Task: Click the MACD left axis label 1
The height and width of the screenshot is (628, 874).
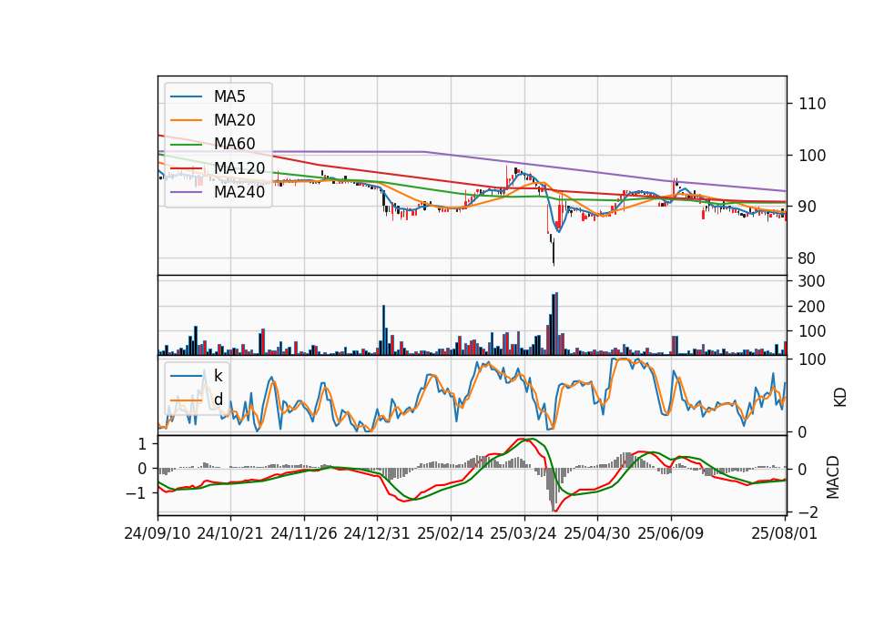Action: point(142,444)
